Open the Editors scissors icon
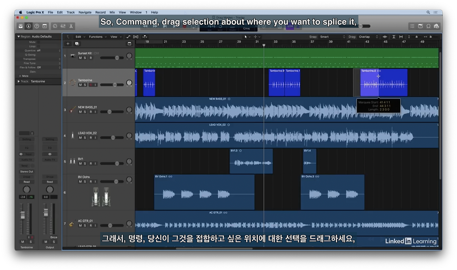457x270 pixels. [x=71, y=26]
